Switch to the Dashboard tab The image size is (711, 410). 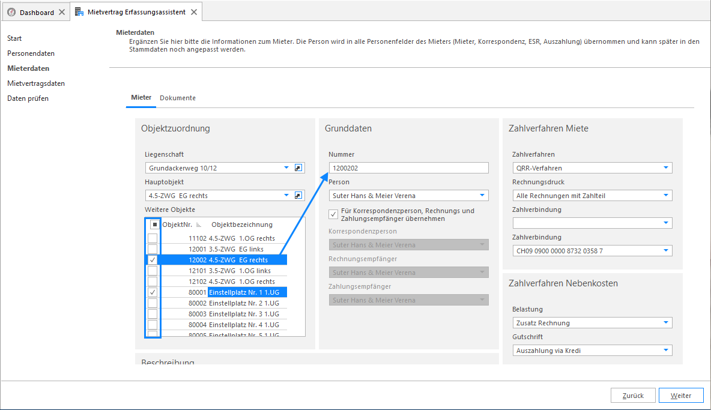click(37, 13)
